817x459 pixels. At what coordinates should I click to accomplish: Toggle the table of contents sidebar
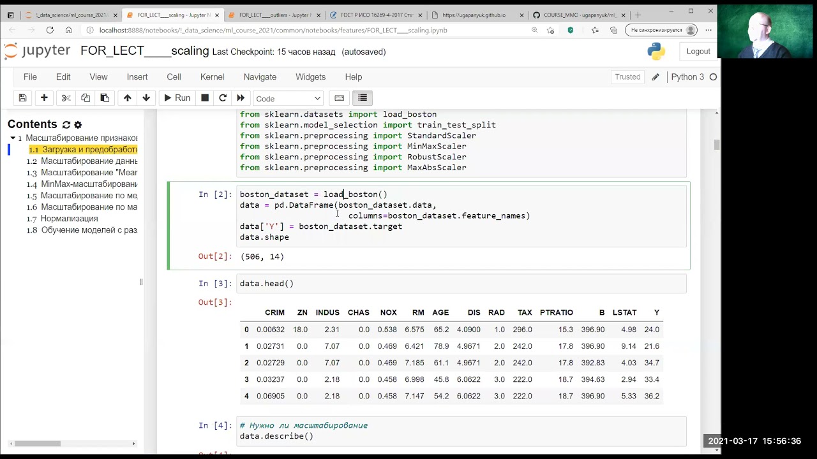point(363,98)
